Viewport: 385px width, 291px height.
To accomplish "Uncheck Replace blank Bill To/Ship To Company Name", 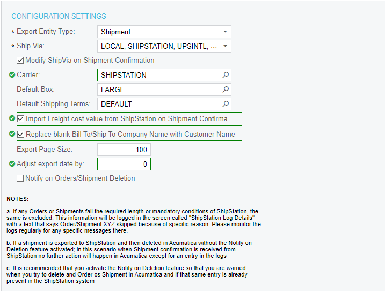I will click(21, 135).
